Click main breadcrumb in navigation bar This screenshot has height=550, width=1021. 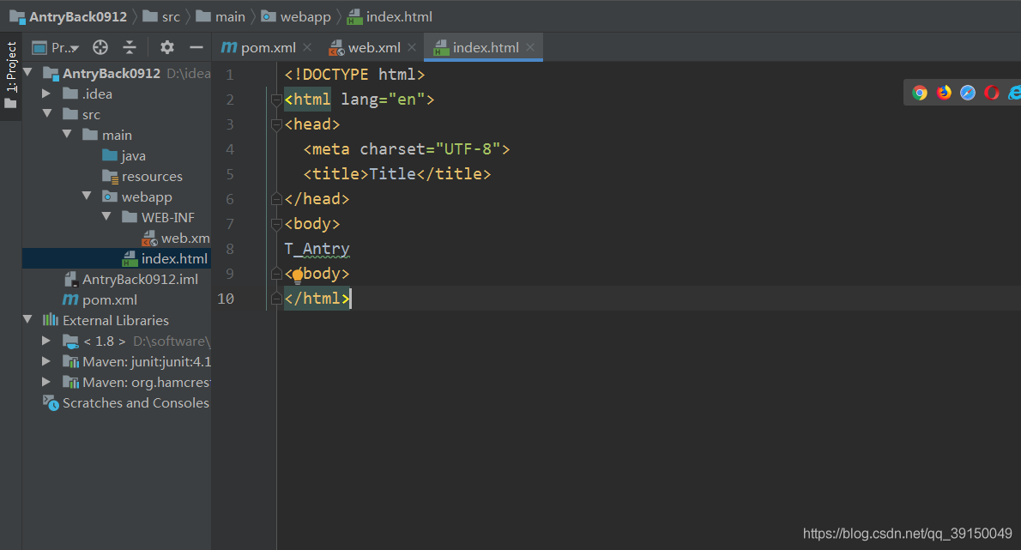221,17
